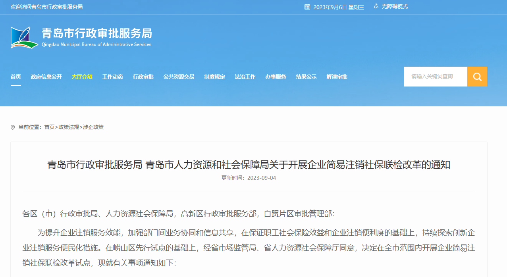
Task: Click the location pin icon by breadcrumb
Action: coord(13,127)
